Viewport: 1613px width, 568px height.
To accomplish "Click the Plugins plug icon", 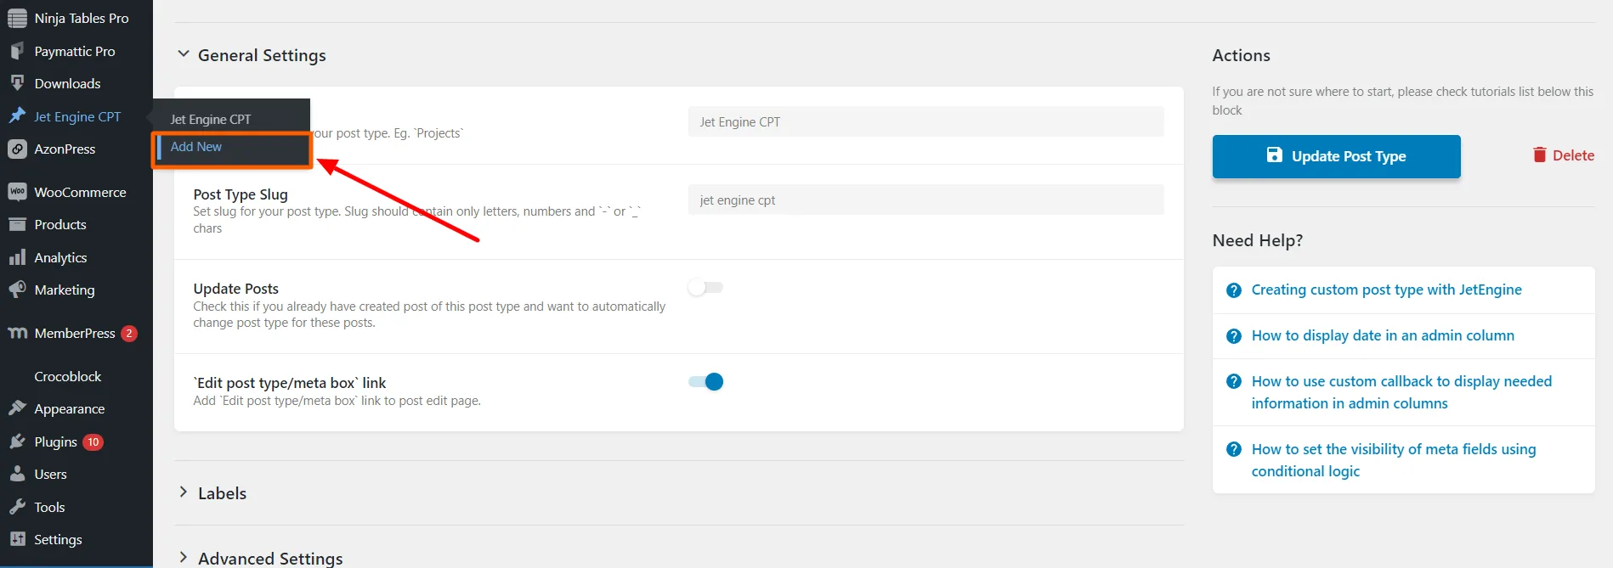I will click(x=17, y=441).
